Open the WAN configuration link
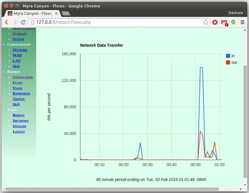The height and width of the screenshot is (193, 249). [x=17, y=55]
